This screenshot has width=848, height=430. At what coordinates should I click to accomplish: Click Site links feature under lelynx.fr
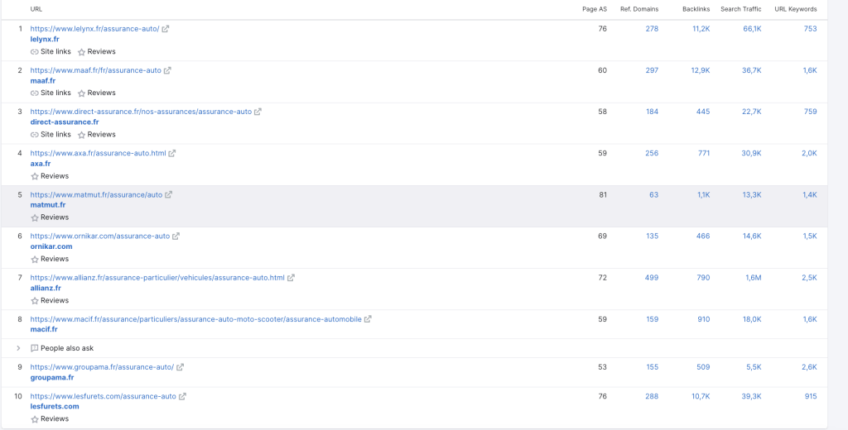pyautogui.click(x=51, y=51)
